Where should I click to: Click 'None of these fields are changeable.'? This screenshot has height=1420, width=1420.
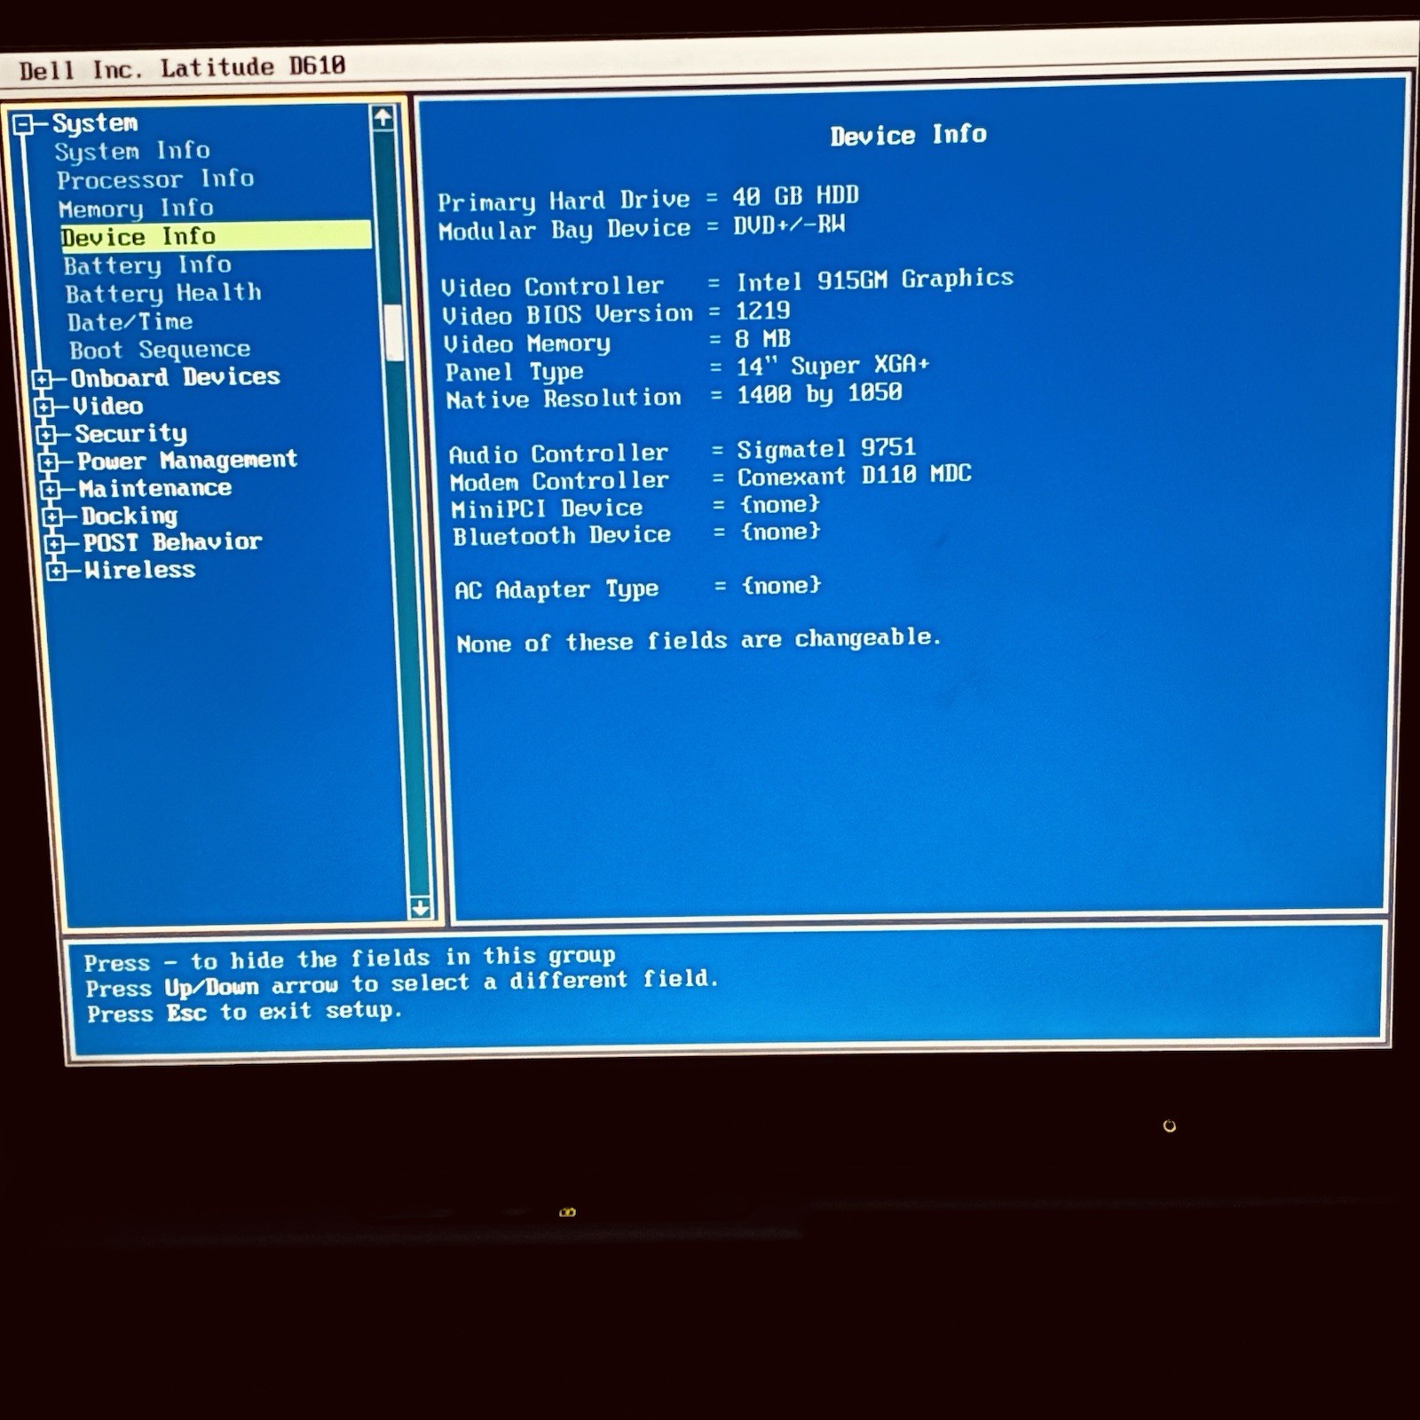(x=698, y=641)
